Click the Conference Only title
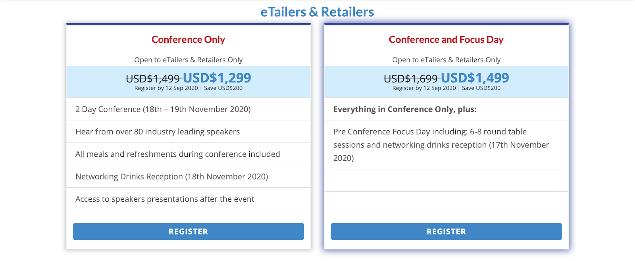This screenshot has height=261, width=635. pos(188,40)
